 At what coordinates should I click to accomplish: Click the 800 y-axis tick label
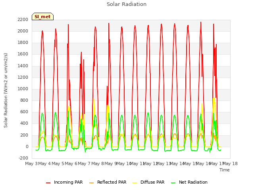point(24,101)
